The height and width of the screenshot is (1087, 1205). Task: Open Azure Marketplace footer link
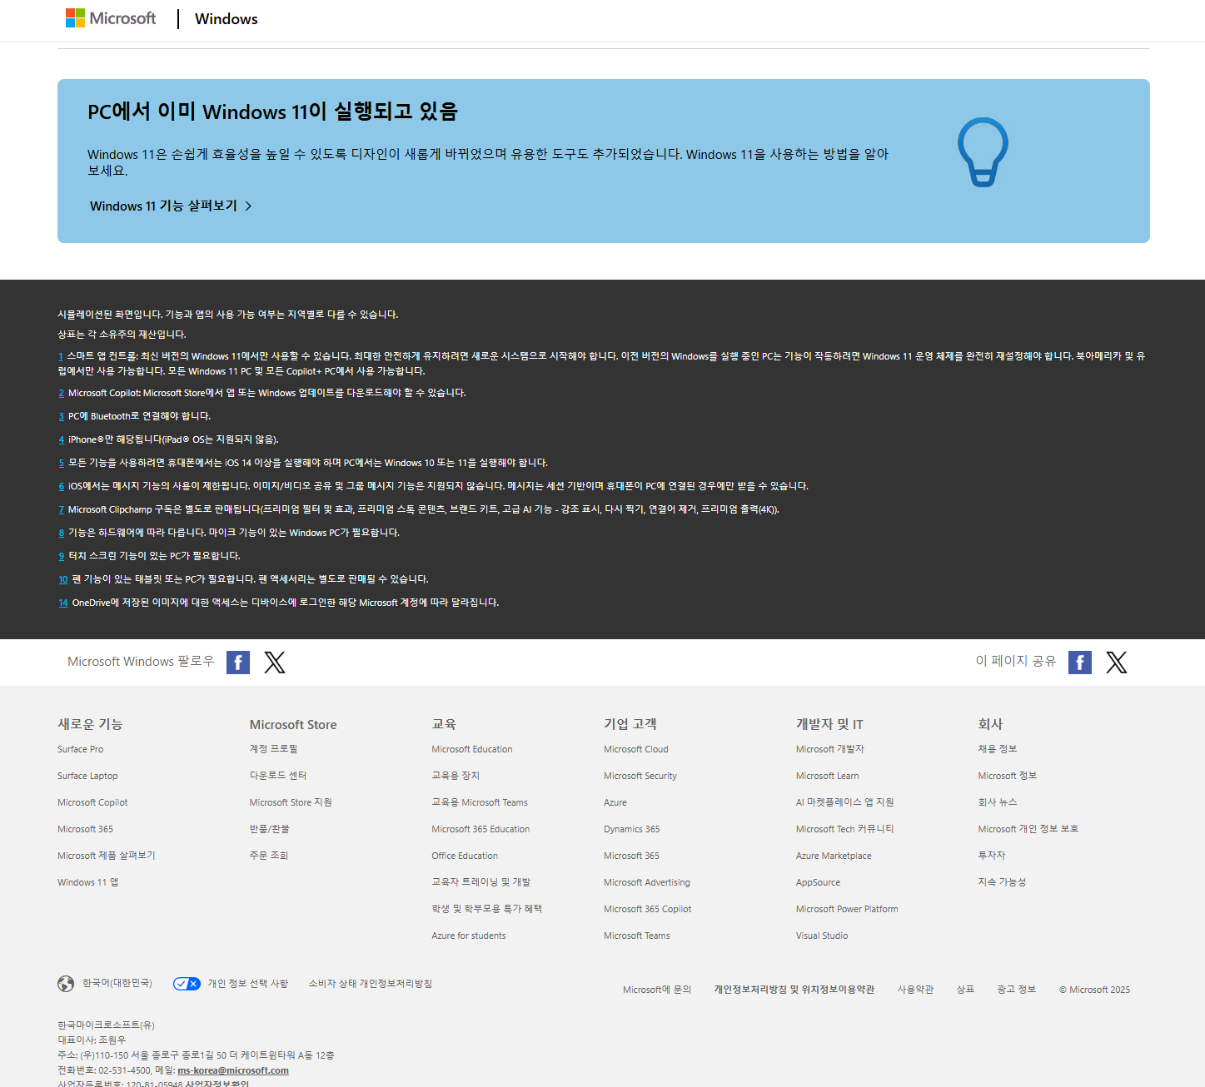[x=834, y=856]
